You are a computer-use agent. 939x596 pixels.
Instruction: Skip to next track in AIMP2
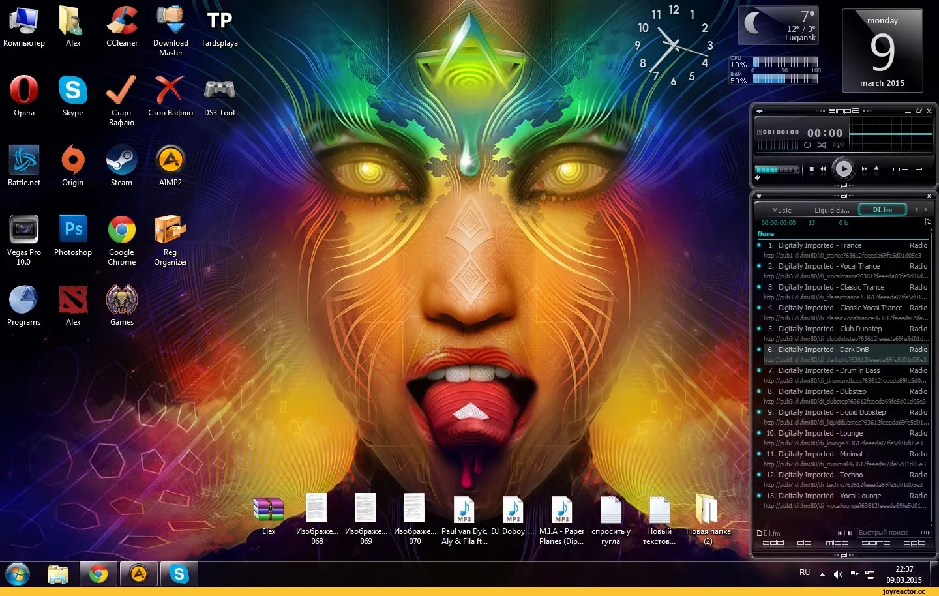coord(864,169)
